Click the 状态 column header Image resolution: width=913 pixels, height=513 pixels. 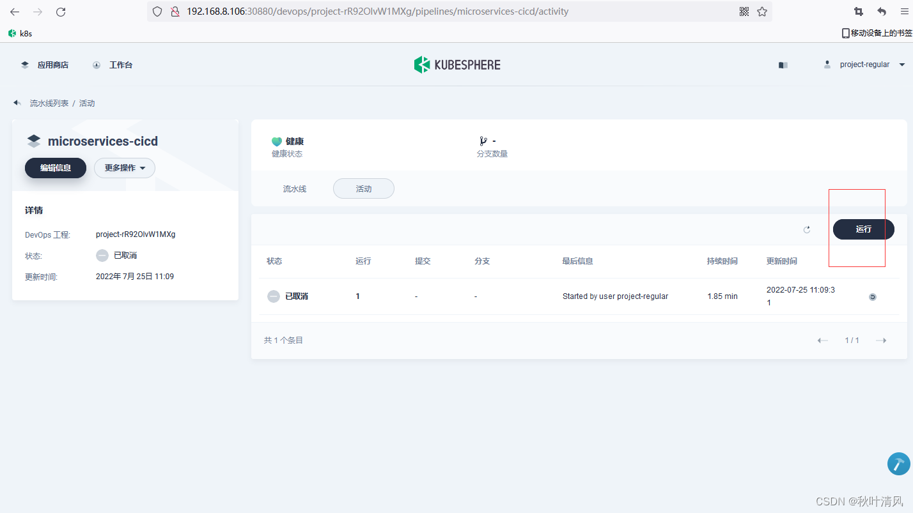click(274, 261)
